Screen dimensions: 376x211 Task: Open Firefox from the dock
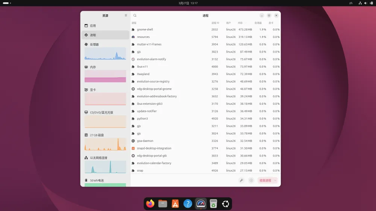coord(150,204)
